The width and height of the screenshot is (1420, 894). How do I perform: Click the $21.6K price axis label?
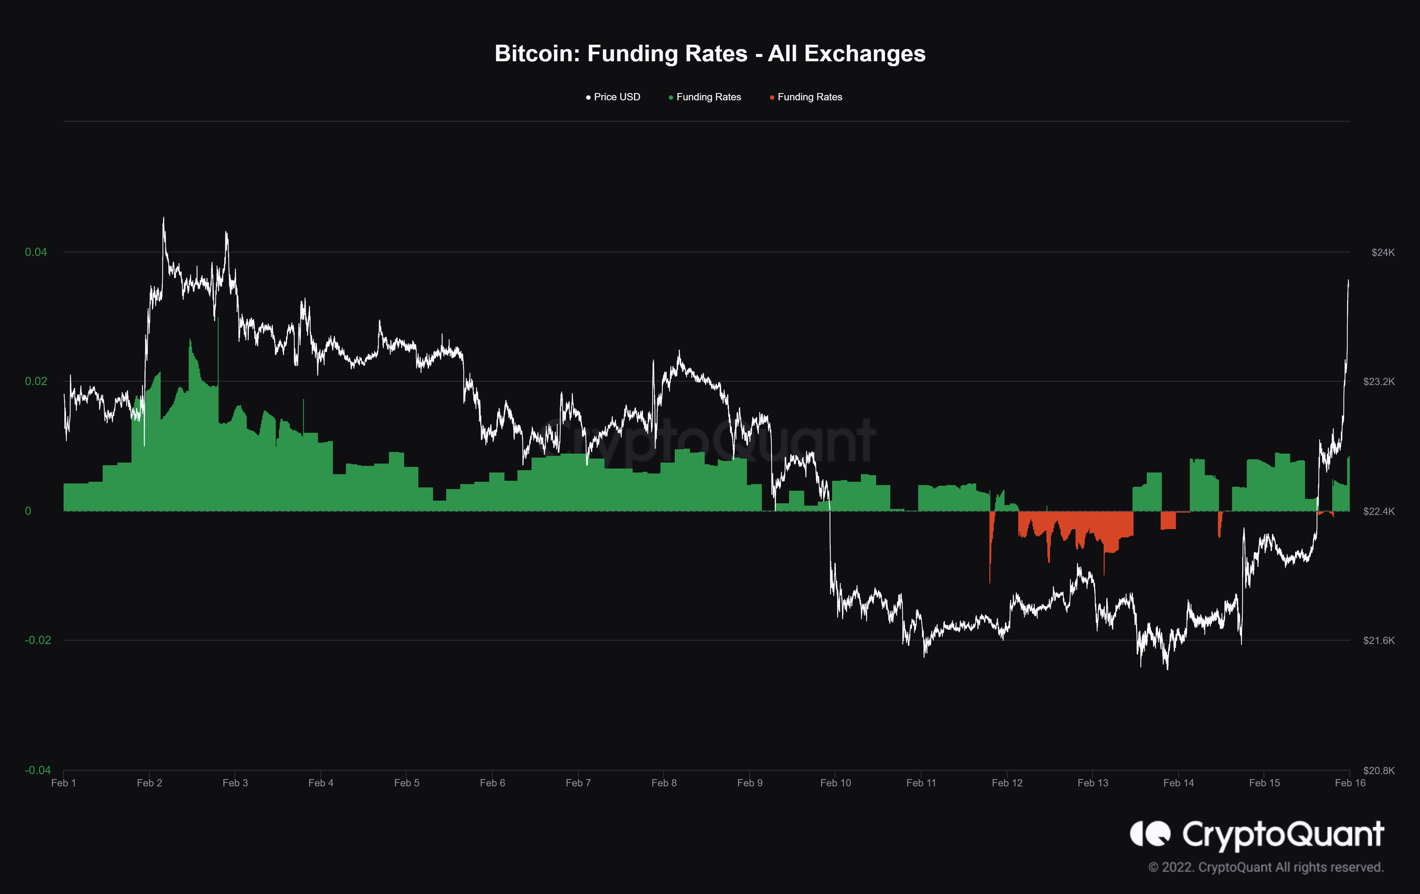pos(1379,640)
